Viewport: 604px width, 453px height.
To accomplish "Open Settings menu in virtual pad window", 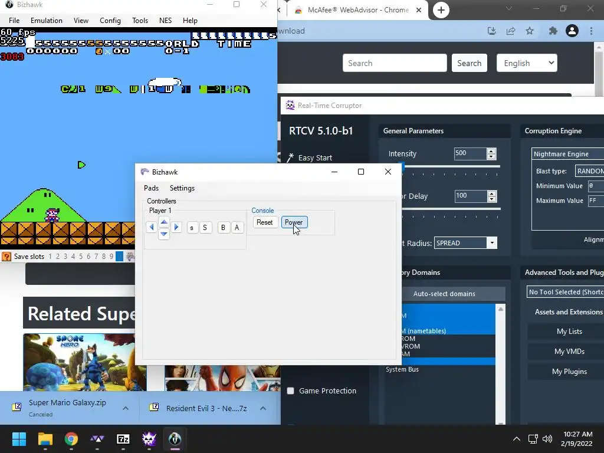I will [x=182, y=188].
